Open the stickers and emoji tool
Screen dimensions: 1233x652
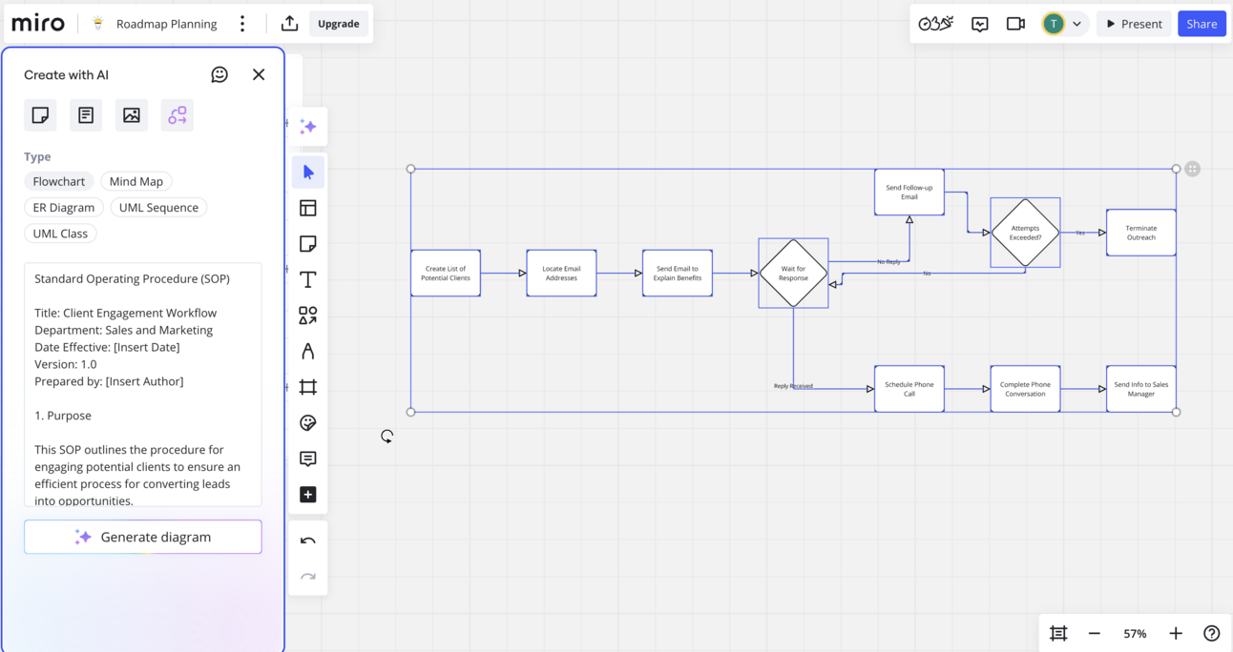coord(307,422)
